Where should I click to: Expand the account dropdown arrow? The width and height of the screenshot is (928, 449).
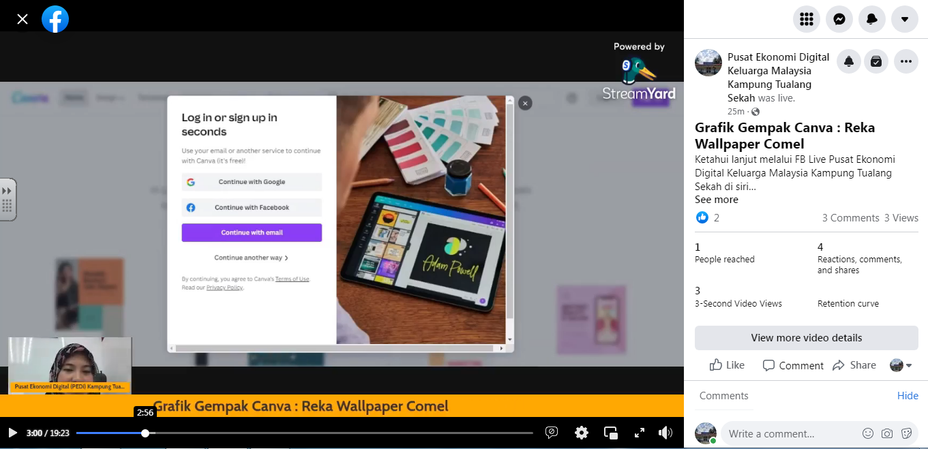coord(905,19)
